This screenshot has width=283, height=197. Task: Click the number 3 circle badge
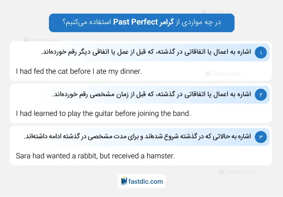pyautogui.click(x=261, y=137)
